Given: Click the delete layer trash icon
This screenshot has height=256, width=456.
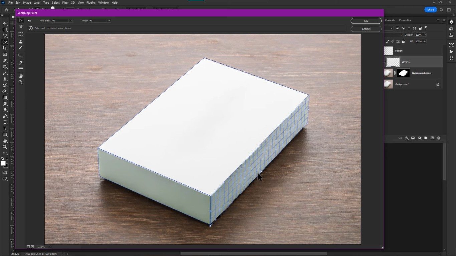Looking at the screenshot, I should (x=439, y=138).
